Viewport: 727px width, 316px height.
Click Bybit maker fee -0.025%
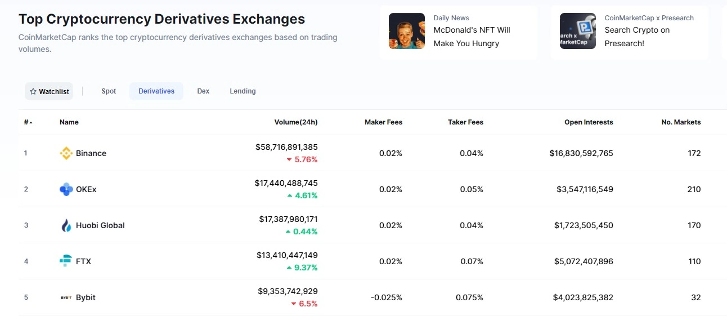point(387,297)
